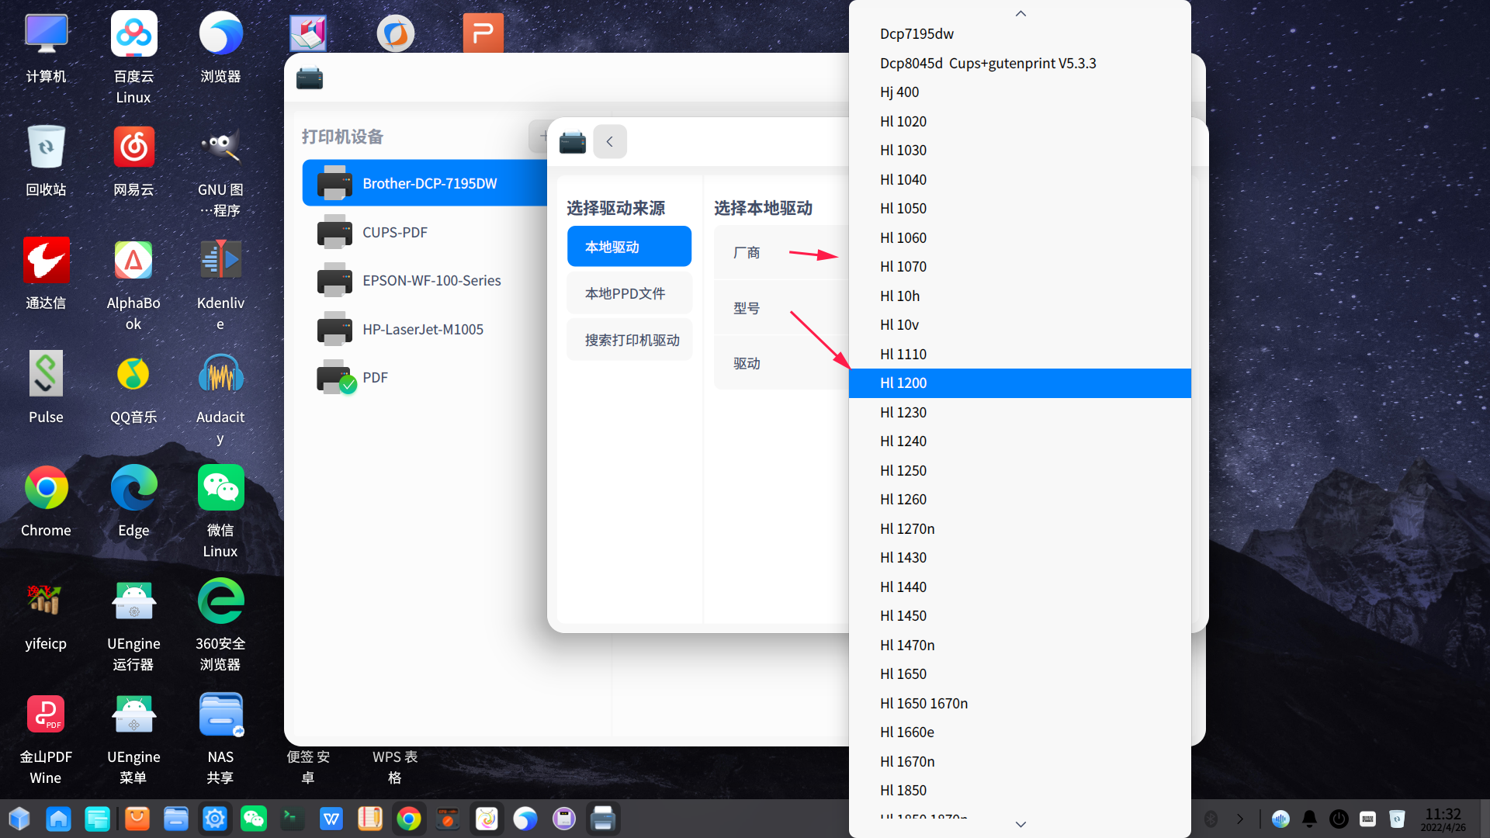Image resolution: width=1490 pixels, height=838 pixels.
Task: Select the HP-LaserJet-M1005 printer
Action: coord(423,328)
